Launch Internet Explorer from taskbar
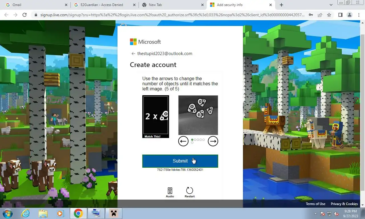 coord(26,213)
